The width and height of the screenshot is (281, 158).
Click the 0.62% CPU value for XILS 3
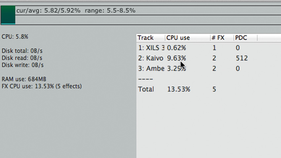point(177,48)
